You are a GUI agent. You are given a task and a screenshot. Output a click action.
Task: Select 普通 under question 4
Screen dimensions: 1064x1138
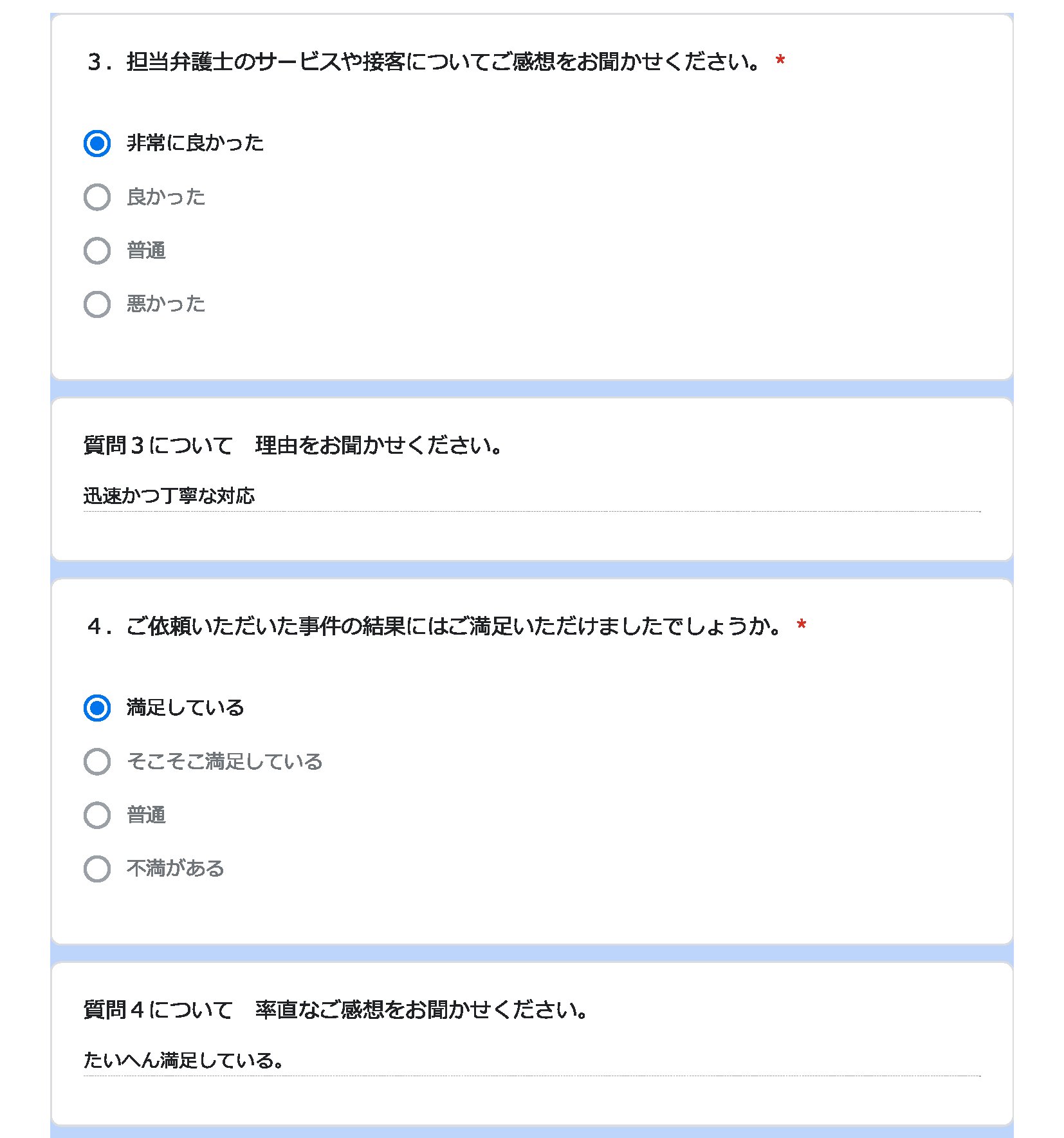[97, 815]
